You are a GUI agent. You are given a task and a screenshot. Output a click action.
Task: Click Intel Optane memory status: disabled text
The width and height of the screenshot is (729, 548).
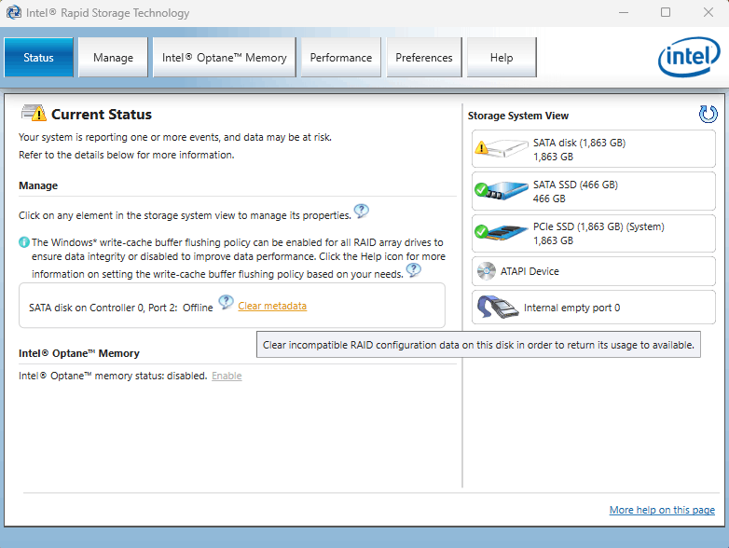click(113, 376)
